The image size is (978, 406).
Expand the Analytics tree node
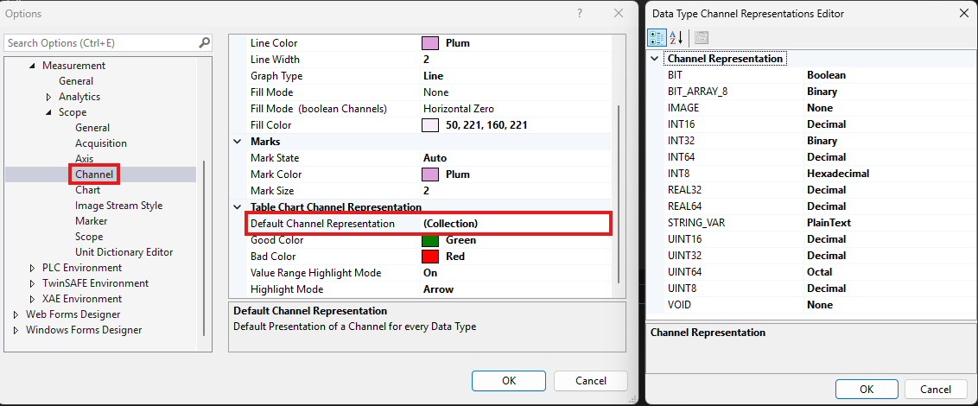[x=49, y=97]
